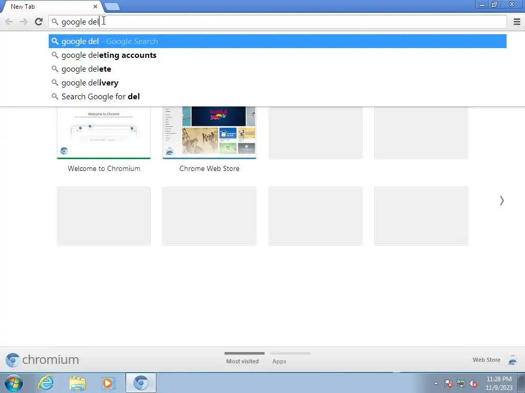Show hidden system tray icons
The image size is (525, 393).
pyautogui.click(x=436, y=383)
